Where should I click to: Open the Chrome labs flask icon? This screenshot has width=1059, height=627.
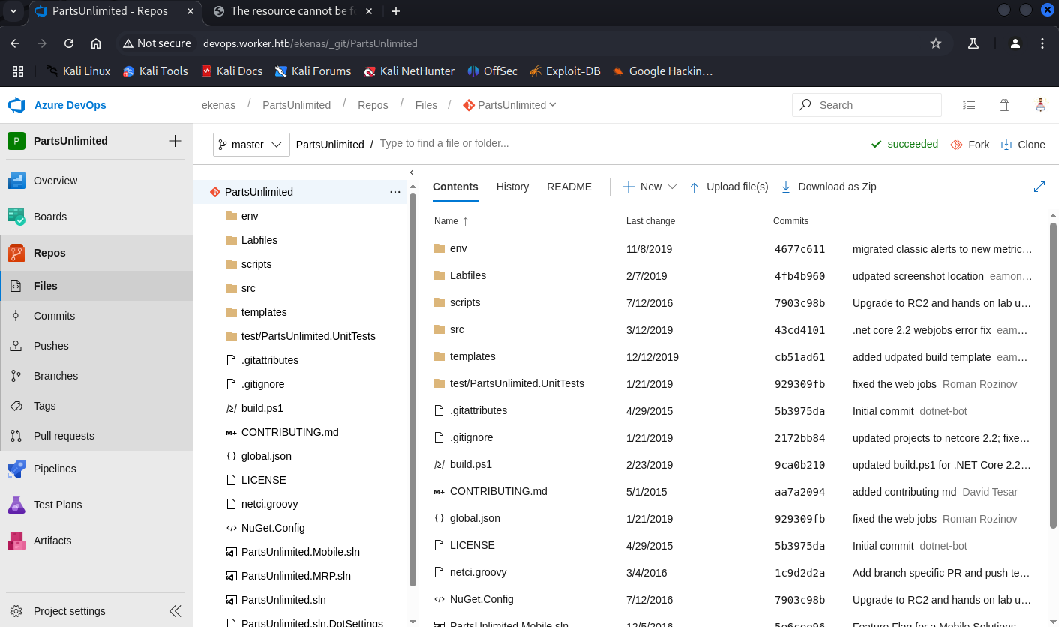point(973,43)
